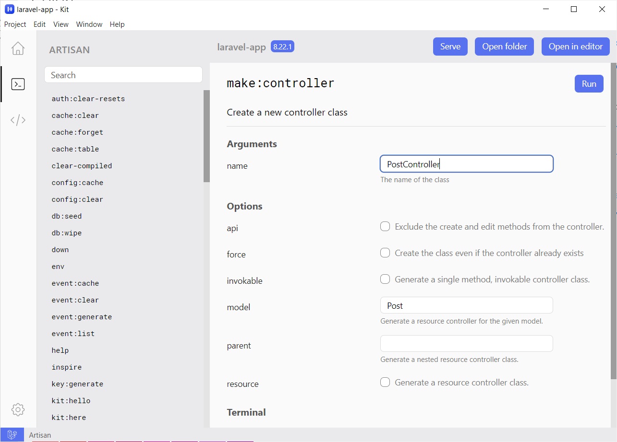Open the Window menu

click(x=89, y=24)
